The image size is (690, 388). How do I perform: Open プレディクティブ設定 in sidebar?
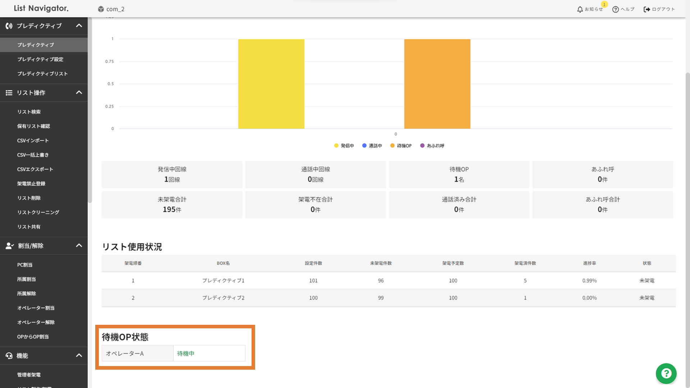coord(40,59)
